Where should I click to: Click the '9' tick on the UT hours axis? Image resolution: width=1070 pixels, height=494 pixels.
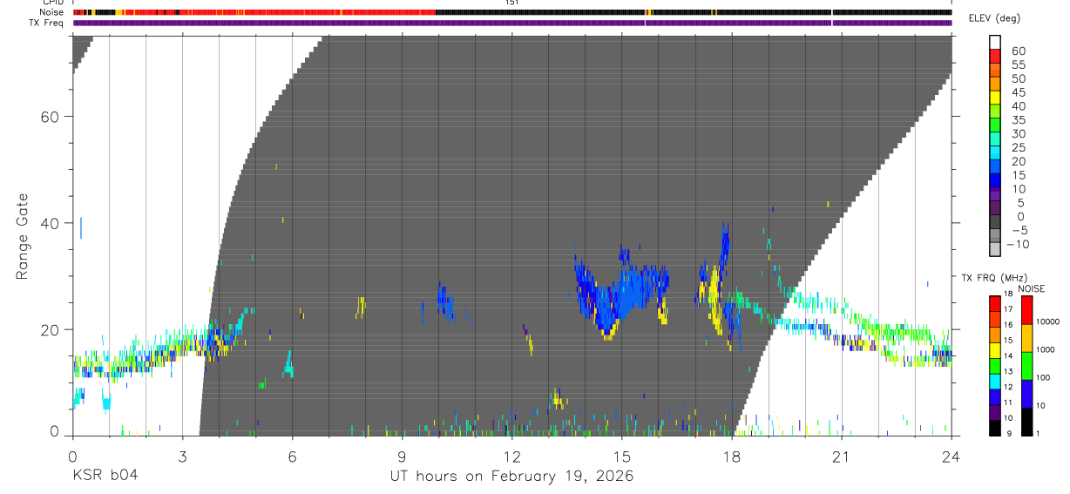pos(402,456)
